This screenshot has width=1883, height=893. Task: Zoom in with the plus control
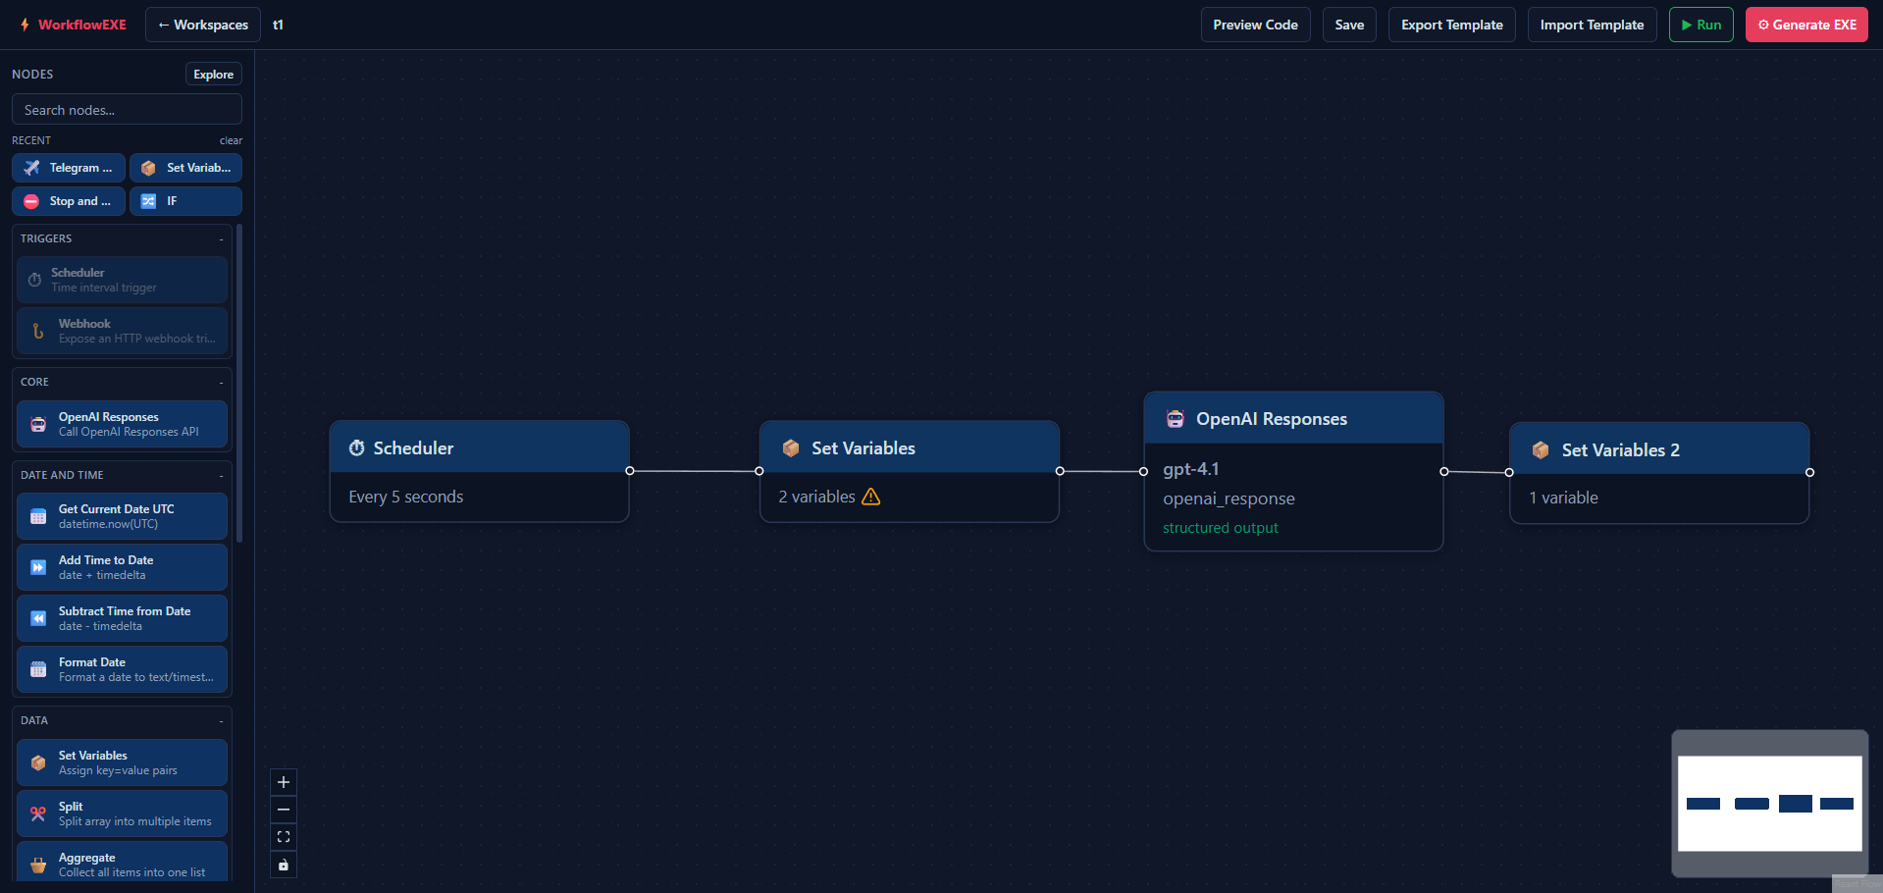[x=284, y=782]
